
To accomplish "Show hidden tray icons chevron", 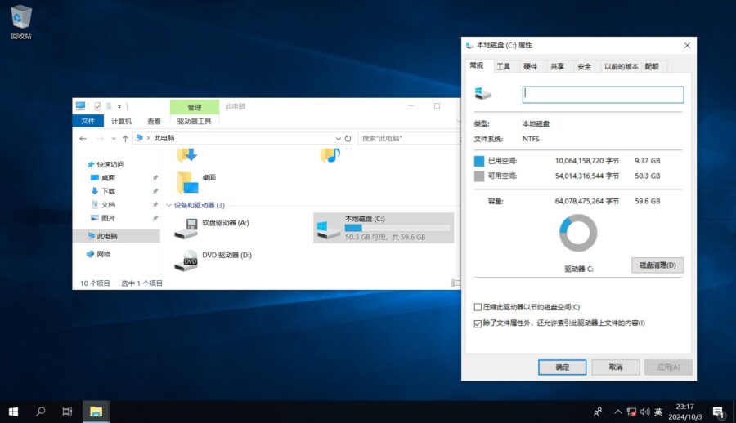I will tap(617, 412).
